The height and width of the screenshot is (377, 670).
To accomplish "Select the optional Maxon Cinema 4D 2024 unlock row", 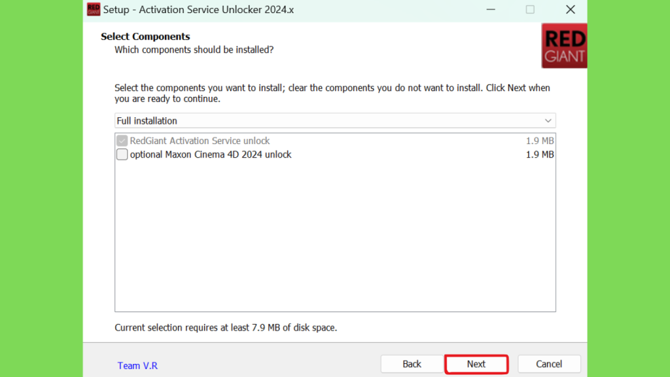I will pyautogui.click(x=335, y=154).
